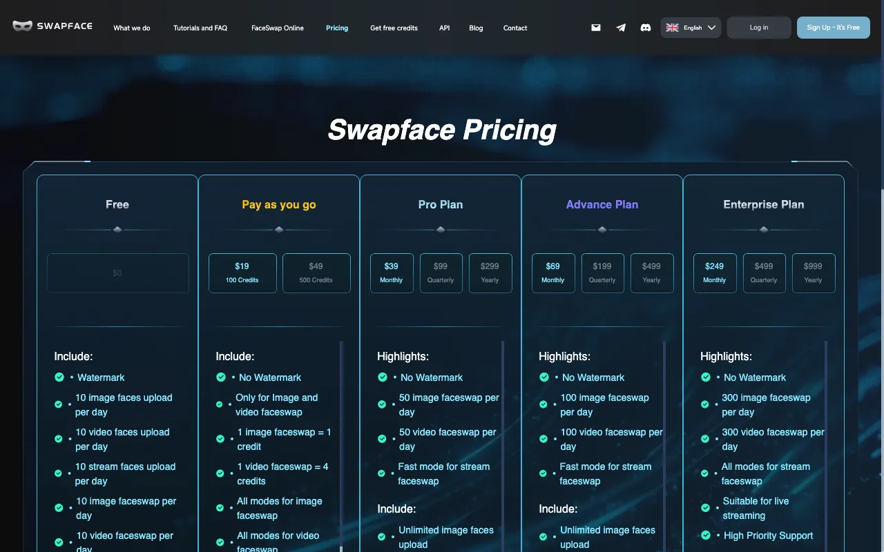Click check icon next to 10 stream faces upload
Screen dimensions: 884x552
59,473
